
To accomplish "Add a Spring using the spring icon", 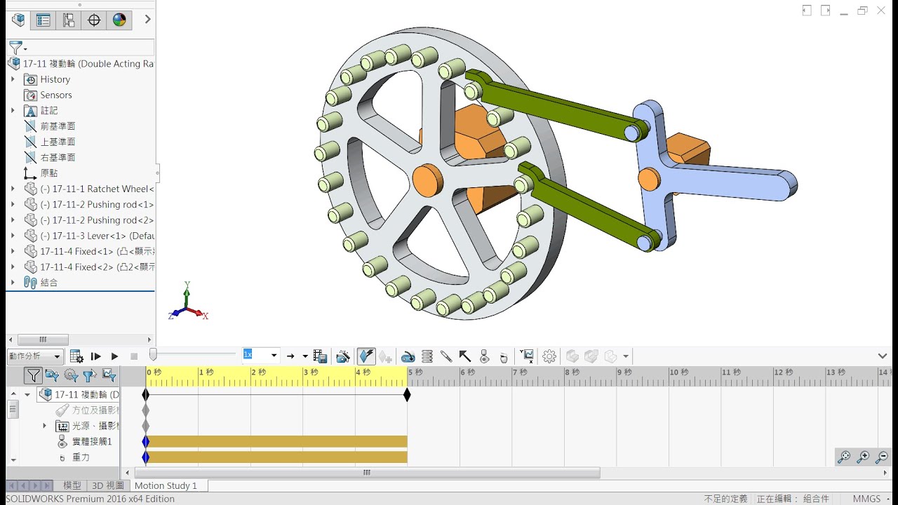I will tap(427, 356).
